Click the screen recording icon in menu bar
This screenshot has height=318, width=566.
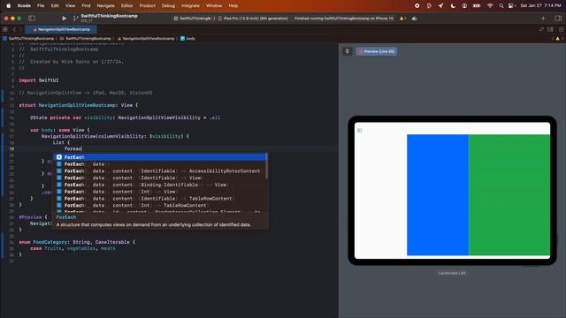[417, 6]
